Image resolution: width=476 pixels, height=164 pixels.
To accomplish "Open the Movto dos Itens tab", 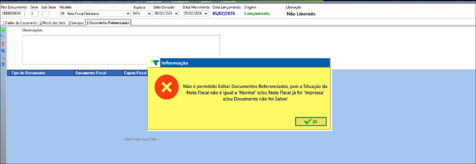I will (x=53, y=23).
